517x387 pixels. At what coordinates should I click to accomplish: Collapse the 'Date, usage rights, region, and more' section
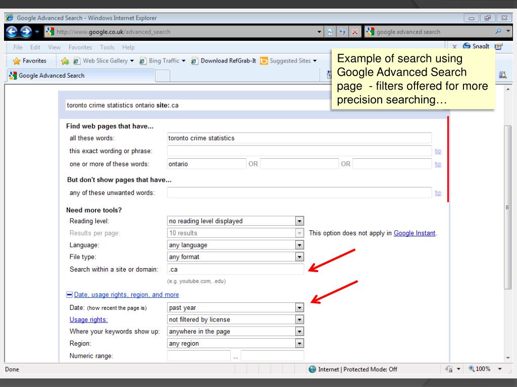(x=69, y=294)
